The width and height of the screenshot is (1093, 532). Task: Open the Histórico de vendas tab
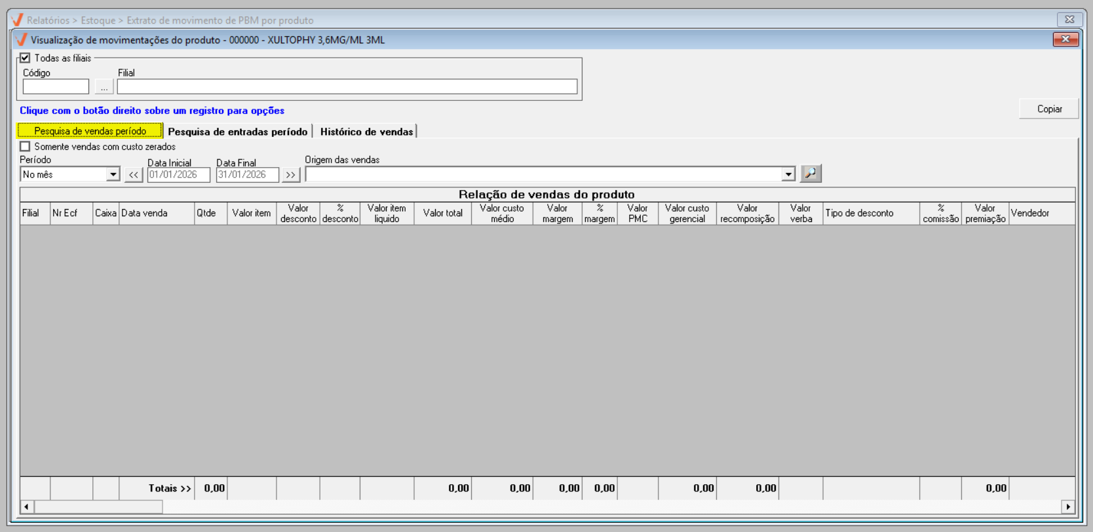click(366, 132)
